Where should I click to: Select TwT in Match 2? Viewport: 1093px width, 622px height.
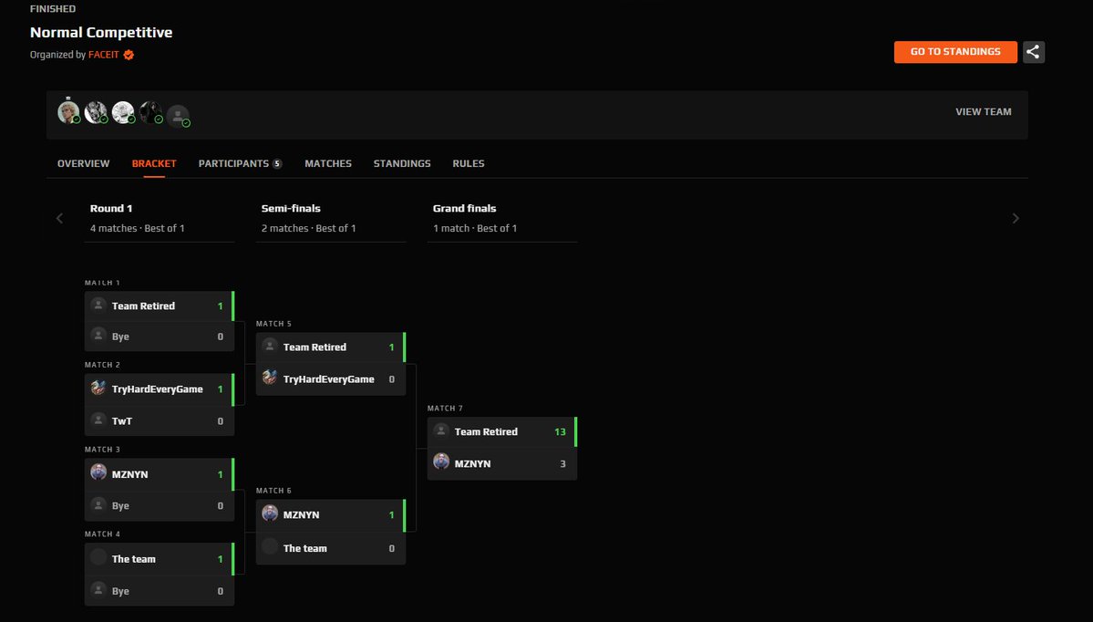click(x=159, y=421)
